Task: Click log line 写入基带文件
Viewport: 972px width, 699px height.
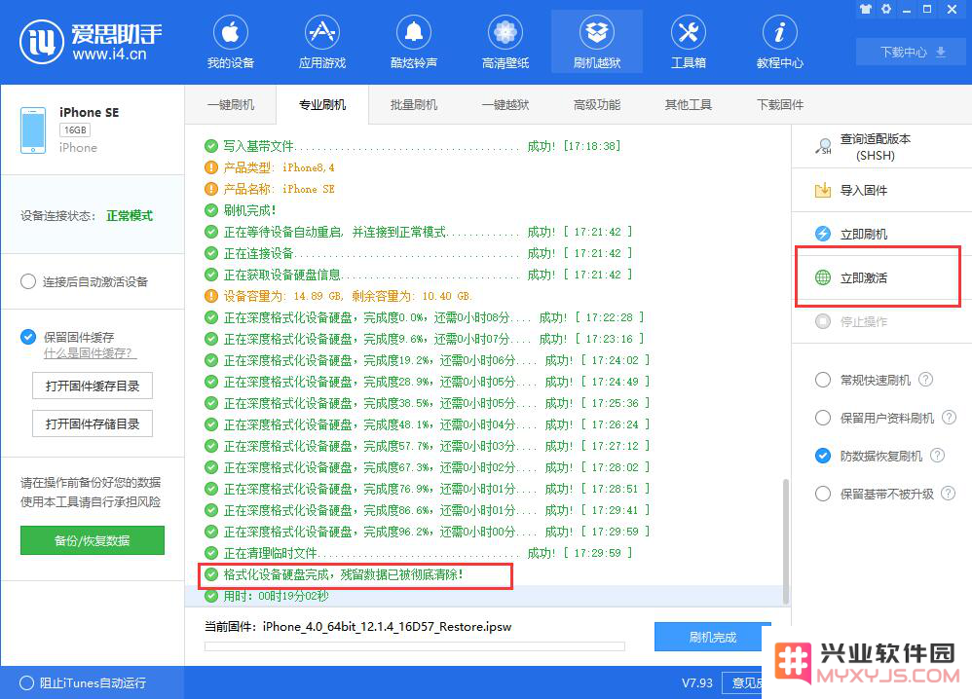Action: [x=412, y=146]
